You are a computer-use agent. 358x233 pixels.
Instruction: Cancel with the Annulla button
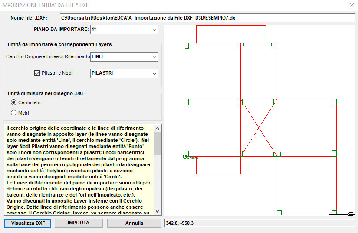(134, 223)
